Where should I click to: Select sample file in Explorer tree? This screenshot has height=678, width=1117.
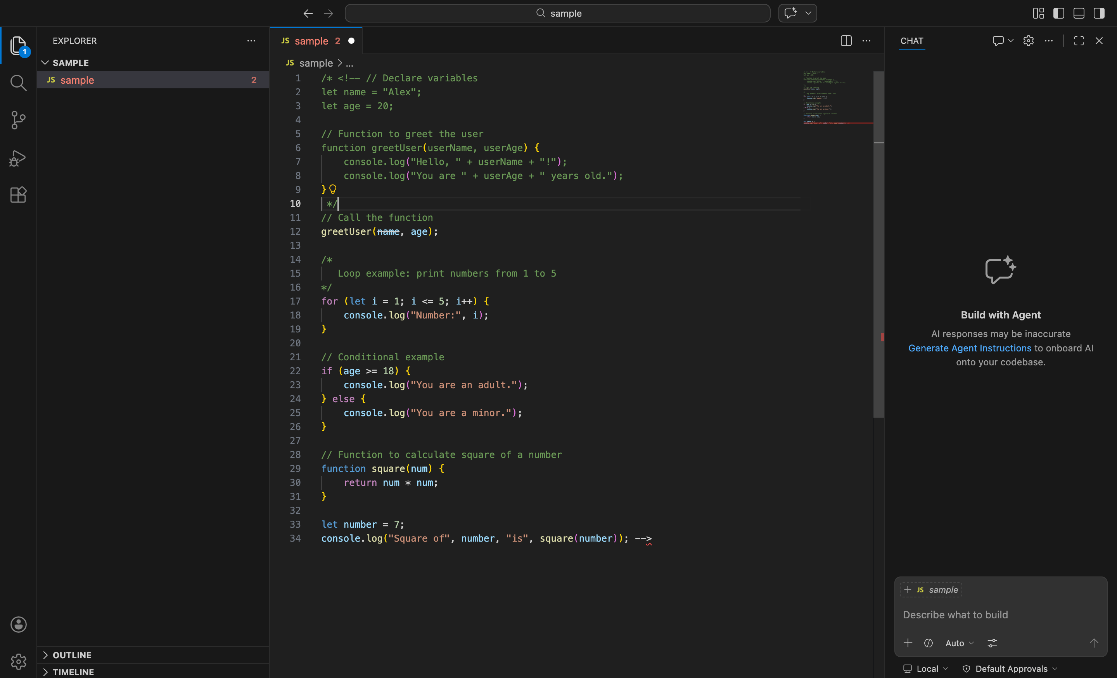[x=77, y=80]
